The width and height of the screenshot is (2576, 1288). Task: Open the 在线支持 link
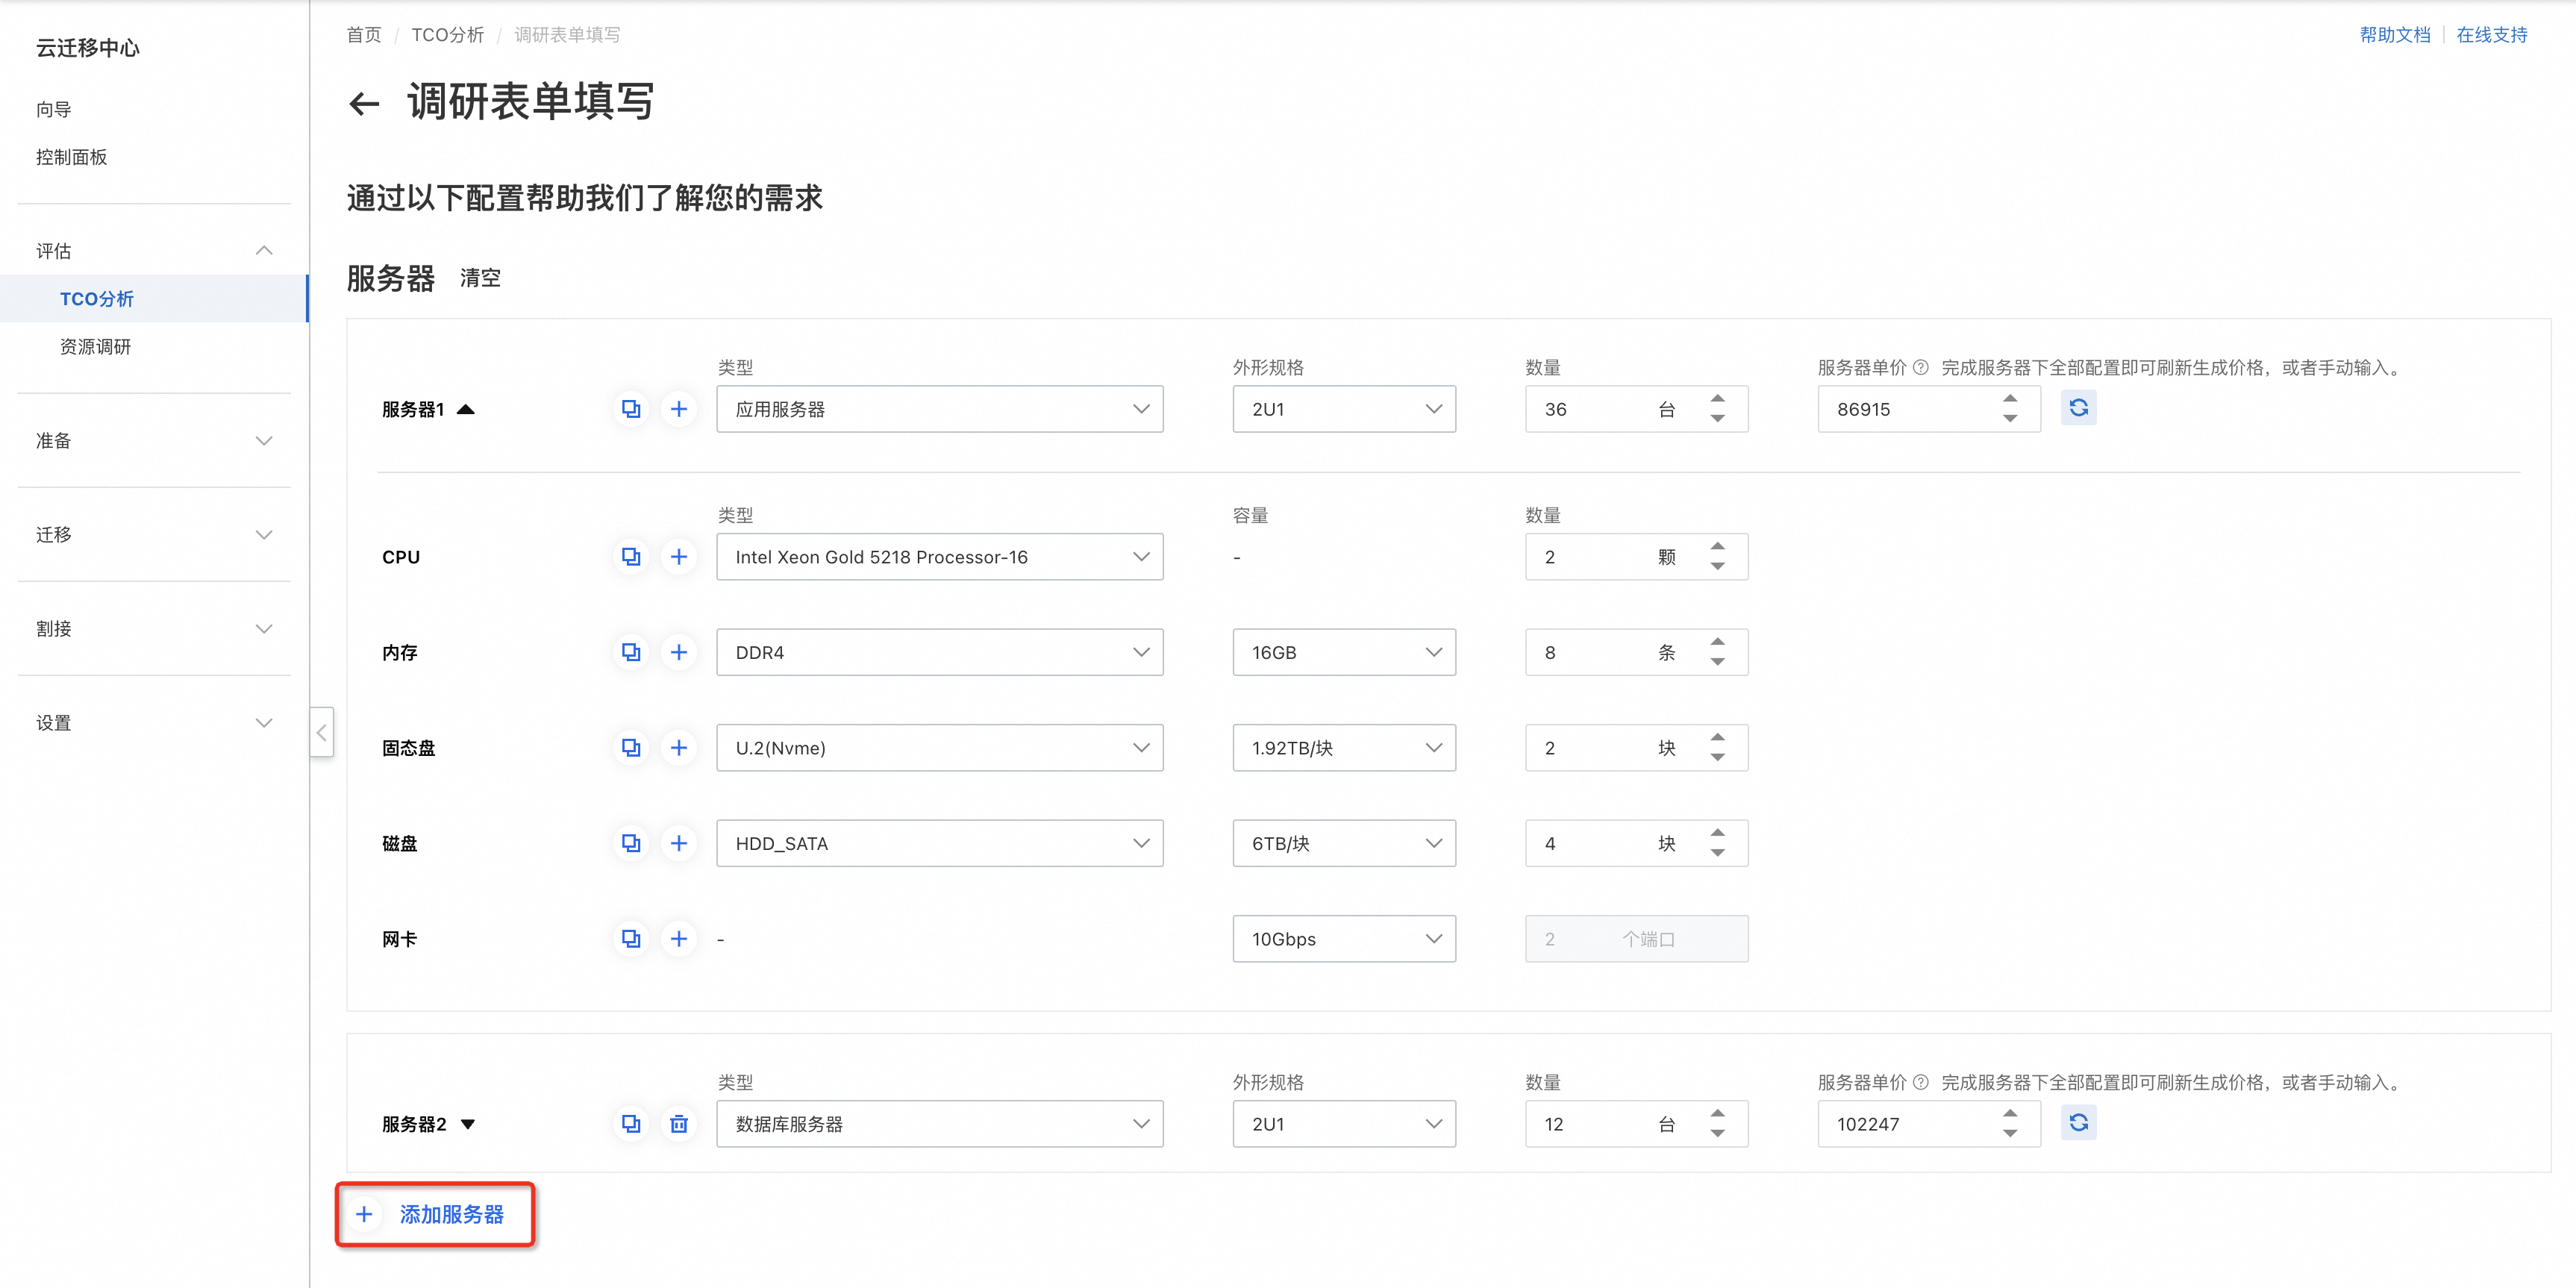[2491, 35]
